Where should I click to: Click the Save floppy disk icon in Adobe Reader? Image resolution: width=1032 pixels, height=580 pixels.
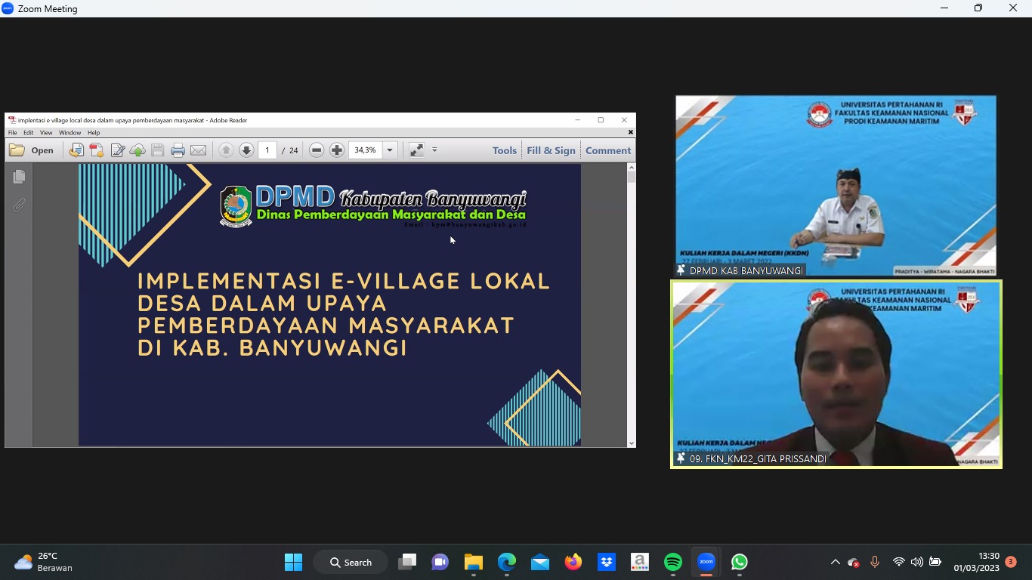(157, 150)
